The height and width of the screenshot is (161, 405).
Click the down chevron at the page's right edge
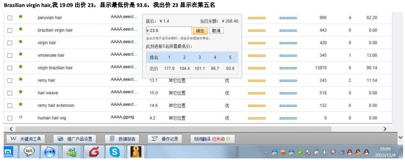click(x=401, y=137)
